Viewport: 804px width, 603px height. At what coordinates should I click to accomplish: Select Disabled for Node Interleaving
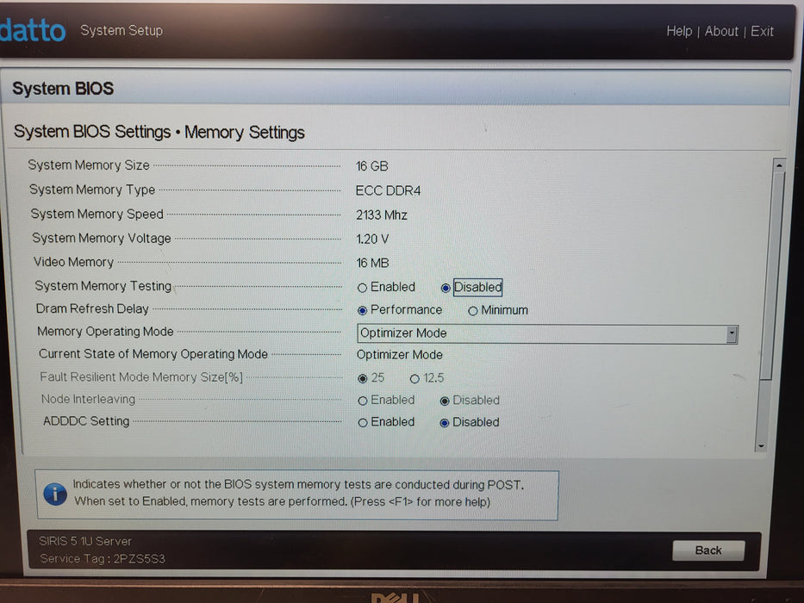(445, 401)
